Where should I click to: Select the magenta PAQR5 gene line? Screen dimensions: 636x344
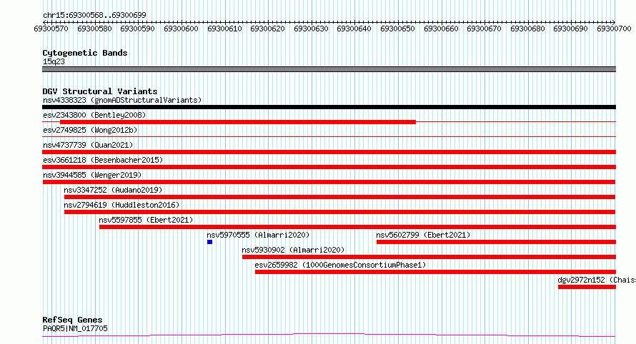(x=329, y=335)
